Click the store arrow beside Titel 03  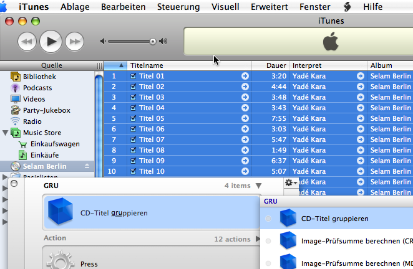245,97
